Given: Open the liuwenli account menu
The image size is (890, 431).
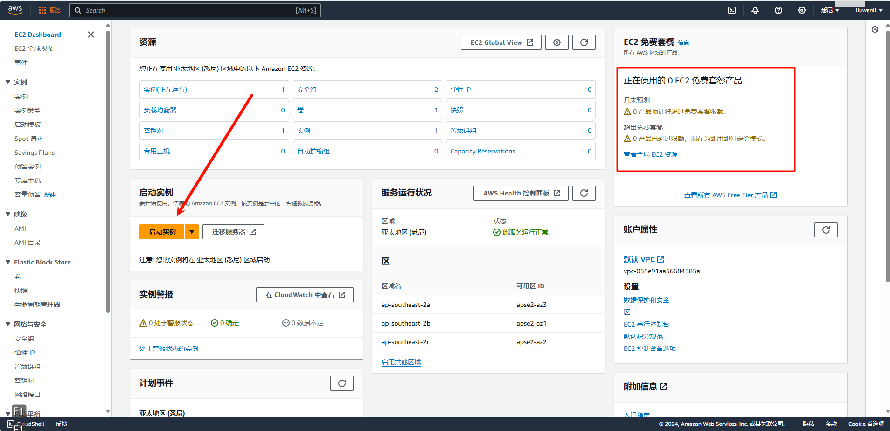Looking at the screenshot, I should [x=869, y=10].
